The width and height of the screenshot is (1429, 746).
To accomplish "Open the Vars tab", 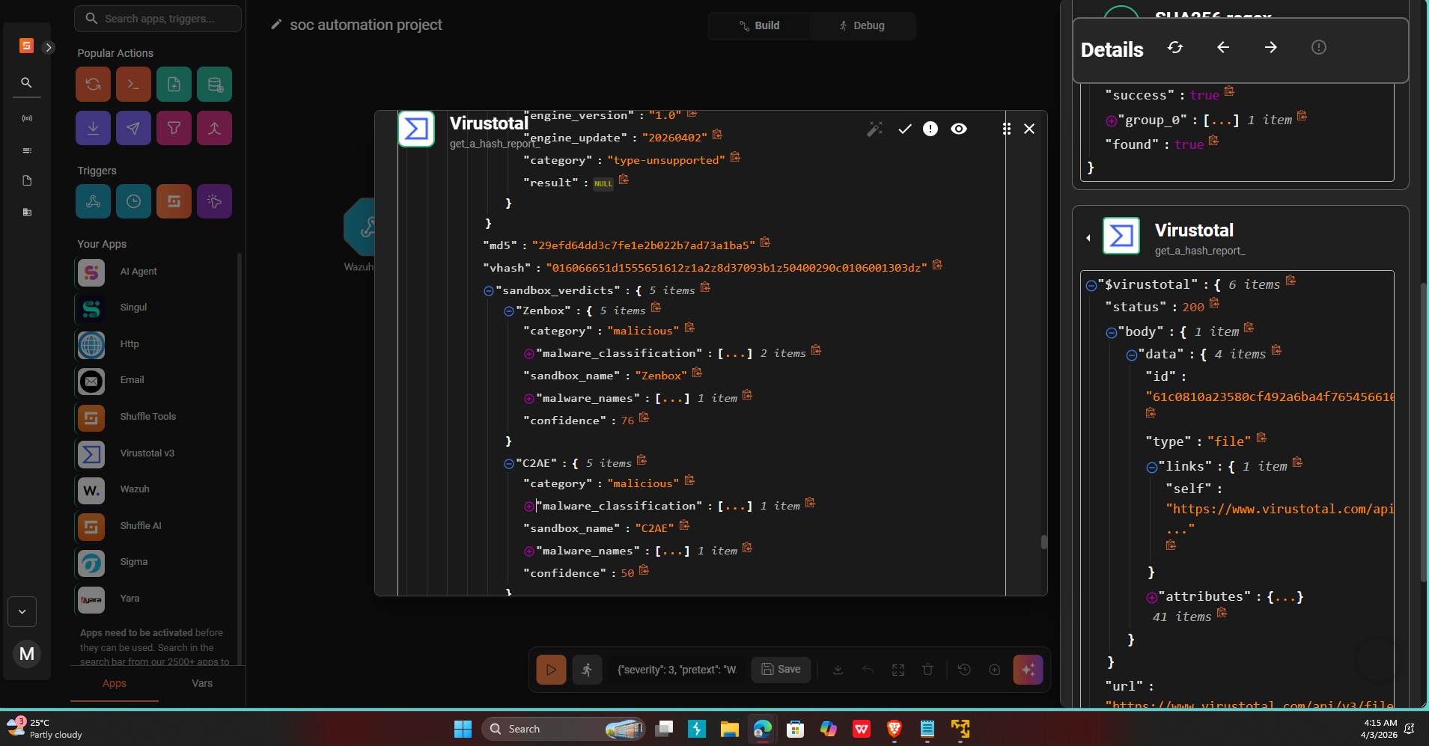I will tap(202, 683).
